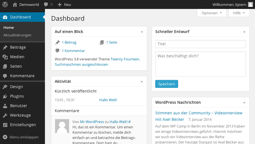Click the Design paintbrush icon

point(5,87)
